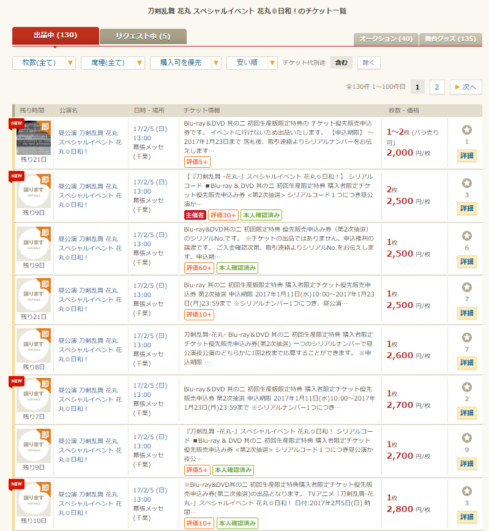Click the 評価30+ badge
Screen dimensions: 489x531
pos(223,215)
